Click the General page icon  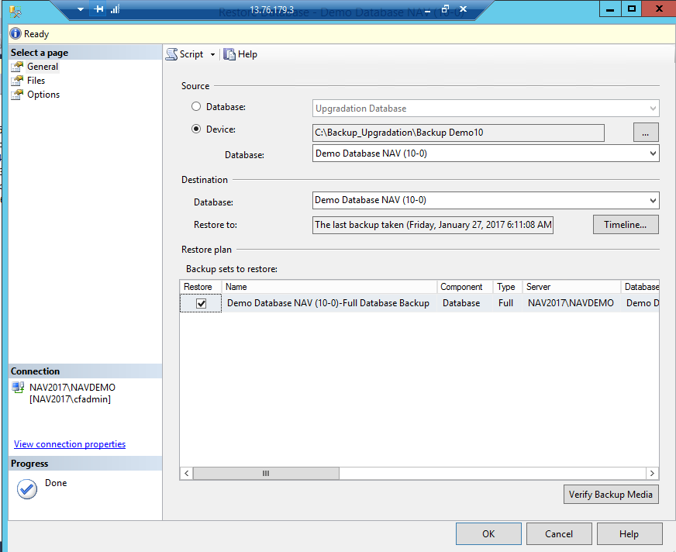coord(17,67)
